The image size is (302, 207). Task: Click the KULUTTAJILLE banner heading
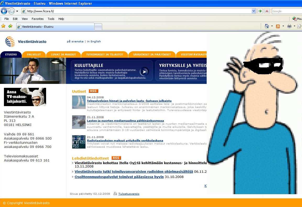(89, 65)
